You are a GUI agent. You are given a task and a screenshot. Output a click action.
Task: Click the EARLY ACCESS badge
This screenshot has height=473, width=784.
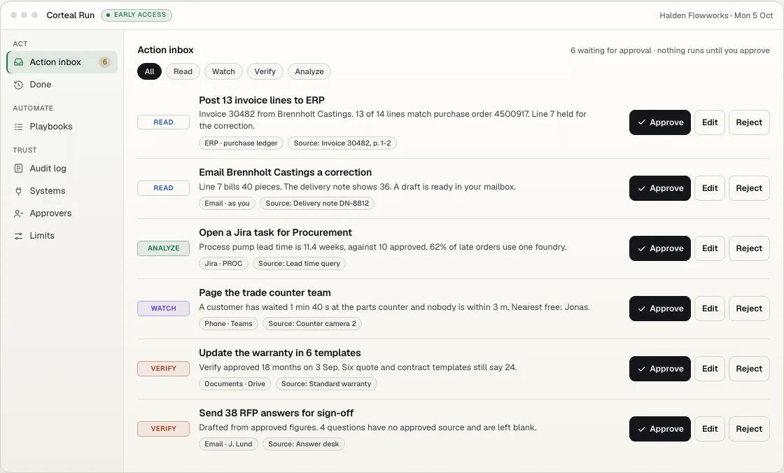tap(136, 15)
